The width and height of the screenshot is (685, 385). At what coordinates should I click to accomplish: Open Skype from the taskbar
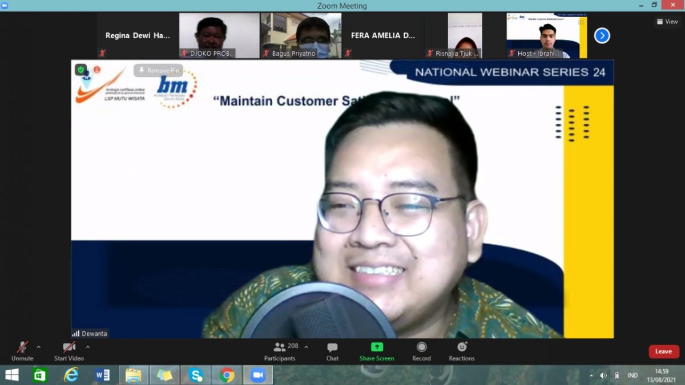coord(196,375)
